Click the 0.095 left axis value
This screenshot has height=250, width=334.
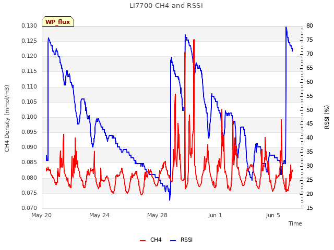29,132
